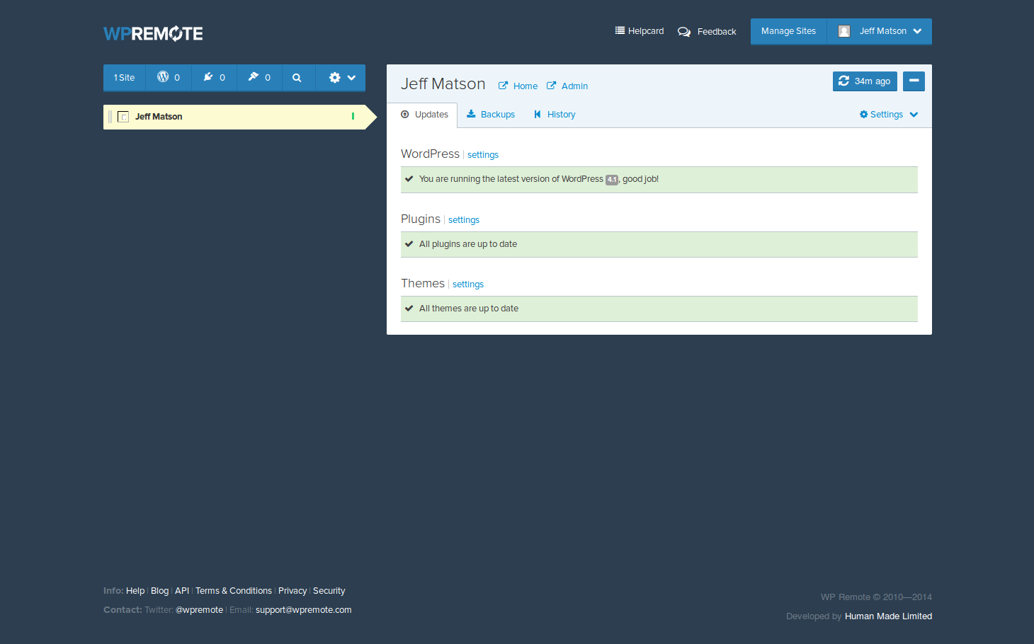This screenshot has width=1034, height=644.
Task: Click the 34m ago refresh button label
Action: pyautogui.click(x=873, y=81)
